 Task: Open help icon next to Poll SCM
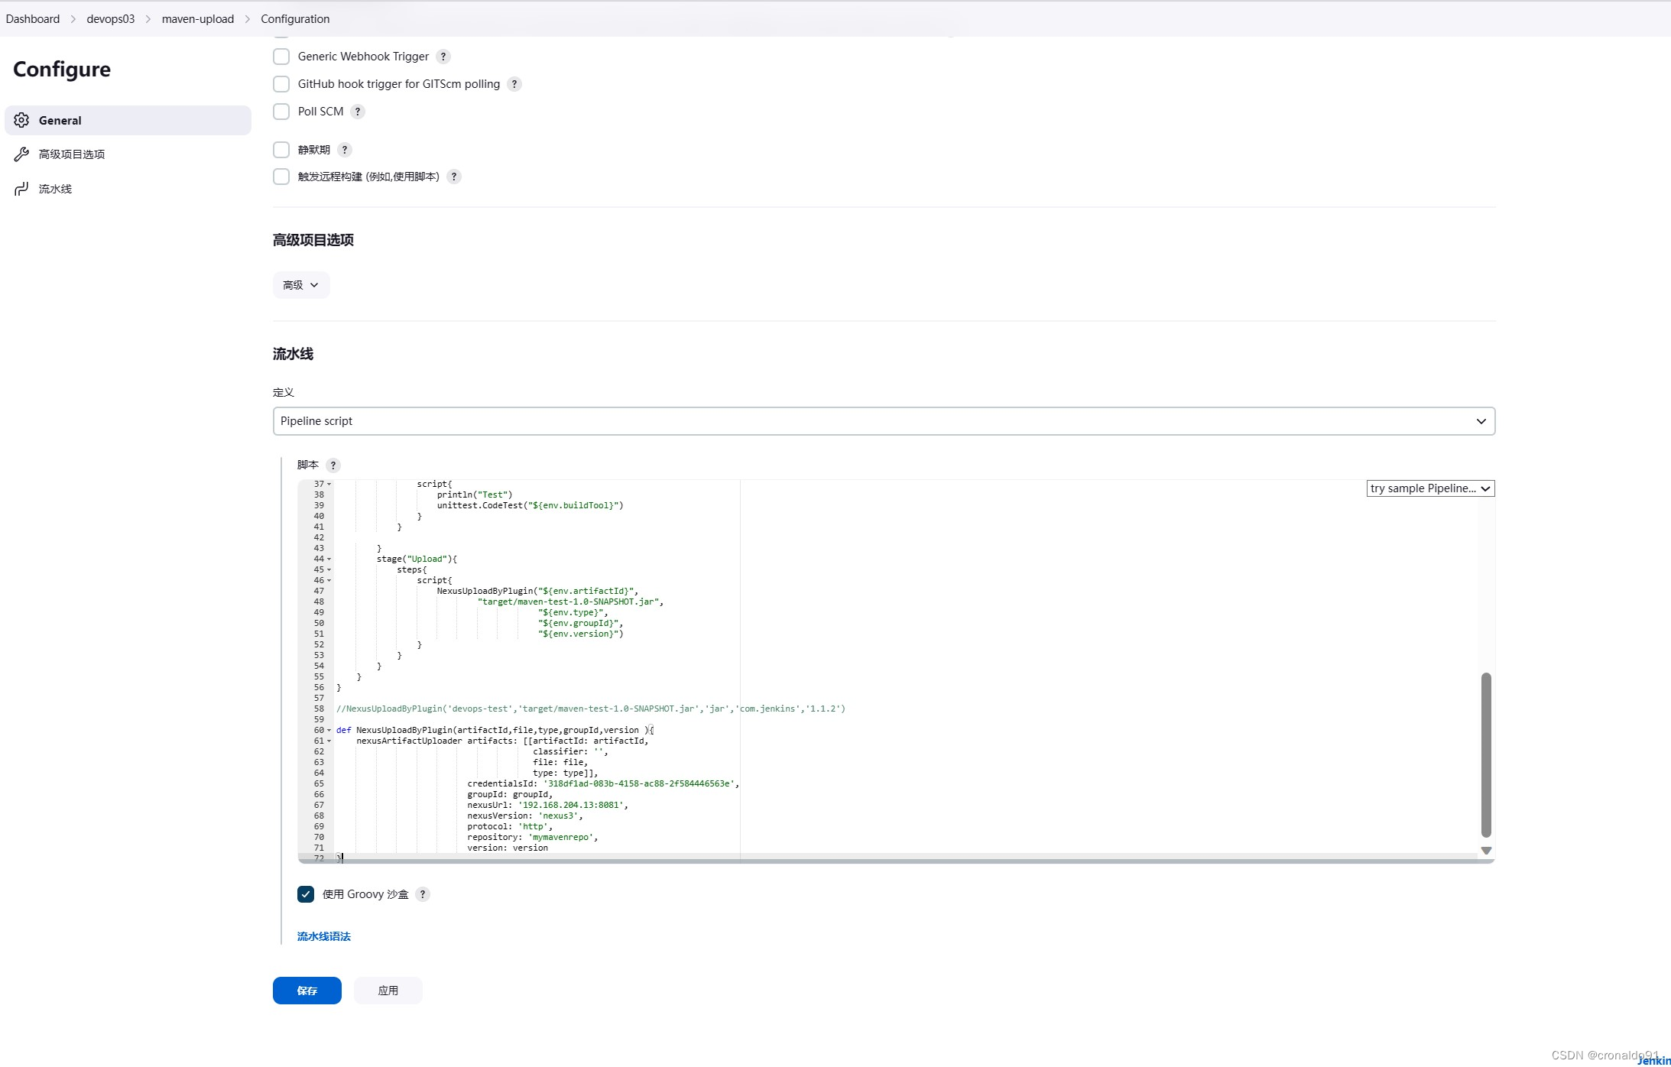point(358,112)
